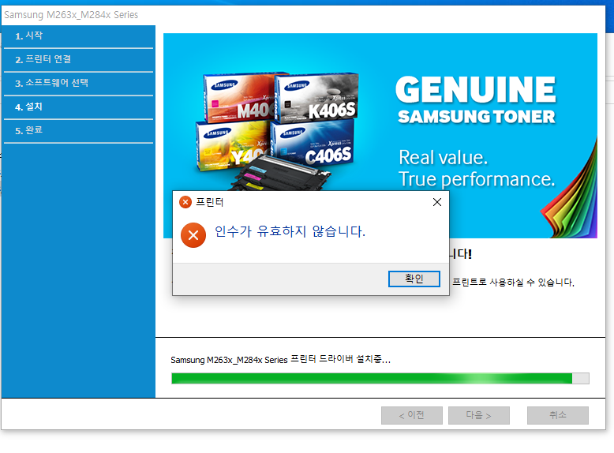The image size is (614, 453).
Task: Click the 다음 > button
Action: [478, 415]
